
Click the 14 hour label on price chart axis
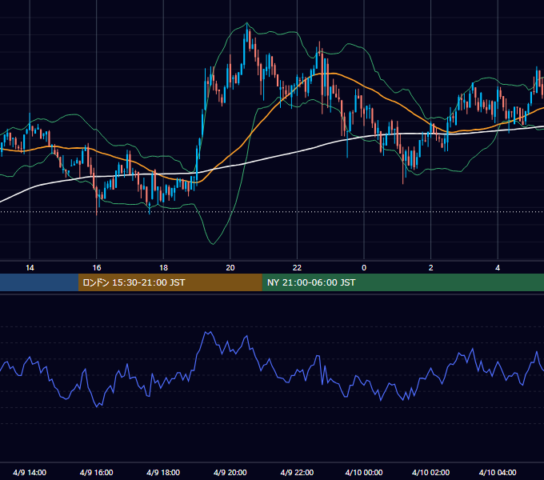point(30,268)
